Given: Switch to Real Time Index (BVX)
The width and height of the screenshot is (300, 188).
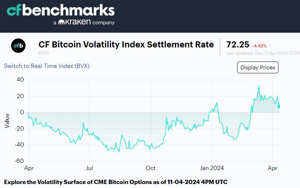Looking at the screenshot, I should [x=47, y=66].
